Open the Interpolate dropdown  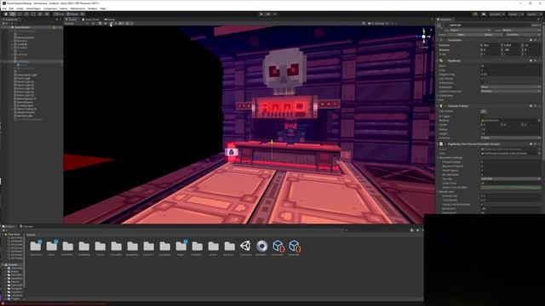point(511,87)
